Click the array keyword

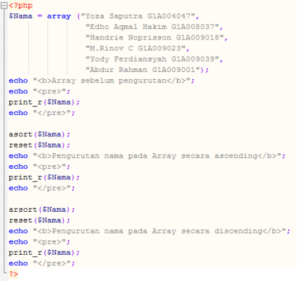tap(59, 16)
